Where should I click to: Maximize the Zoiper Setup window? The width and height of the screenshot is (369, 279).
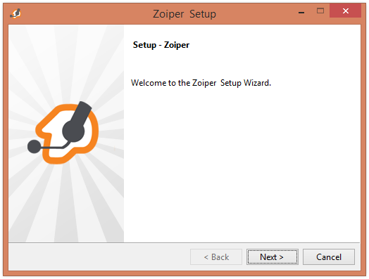(320, 11)
